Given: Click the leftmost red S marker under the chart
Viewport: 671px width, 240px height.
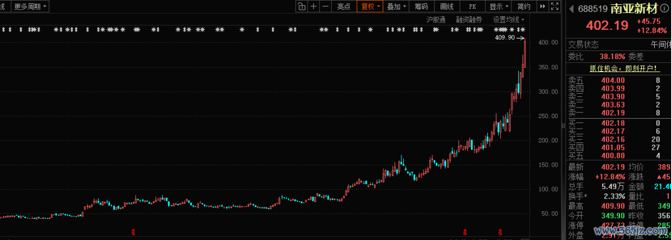Looking at the screenshot, I should [x=134, y=233].
